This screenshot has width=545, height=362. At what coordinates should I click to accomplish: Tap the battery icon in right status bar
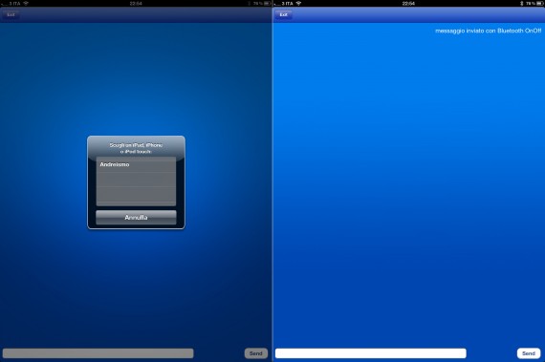(539, 3)
